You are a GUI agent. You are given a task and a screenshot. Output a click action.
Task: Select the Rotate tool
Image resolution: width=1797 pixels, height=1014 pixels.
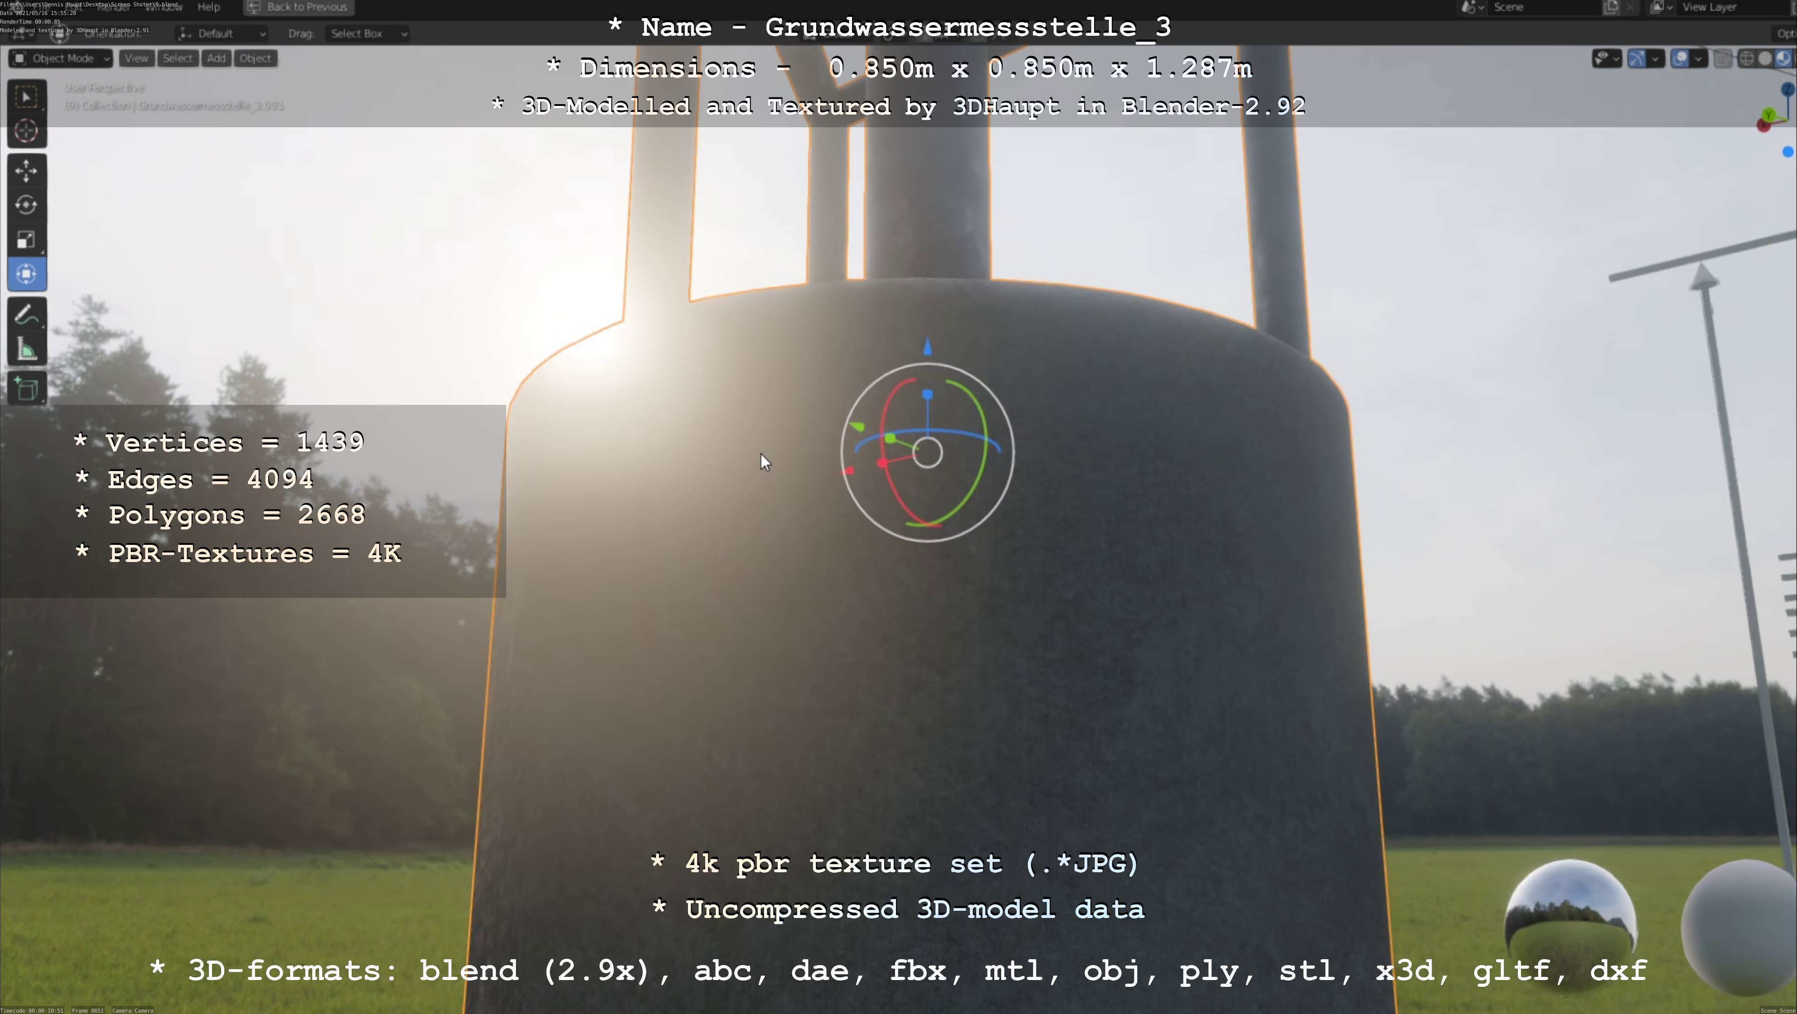pyautogui.click(x=26, y=205)
